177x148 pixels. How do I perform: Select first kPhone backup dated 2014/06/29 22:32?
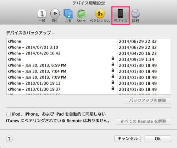(x=89, y=41)
